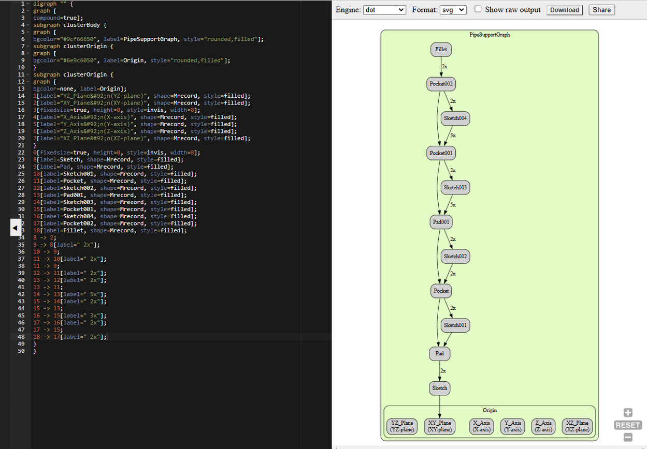
Task: Enable Show raw output checkbox
Action: (478, 9)
